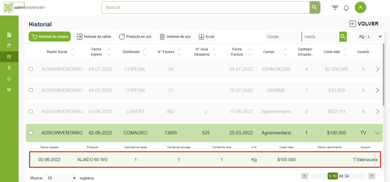Click the AgroInventario logo
The height and width of the screenshot is (182, 390).
[x=24, y=7]
